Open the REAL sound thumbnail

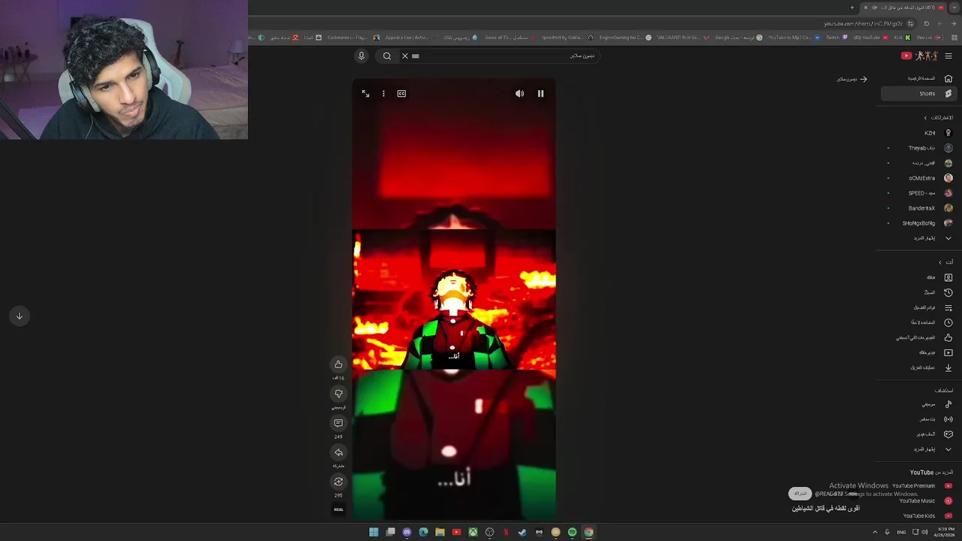(338, 509)
